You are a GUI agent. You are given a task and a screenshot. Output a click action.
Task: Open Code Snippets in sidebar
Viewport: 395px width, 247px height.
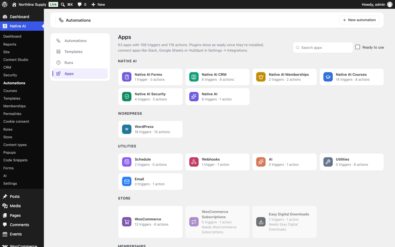click(x=15, y=160)
